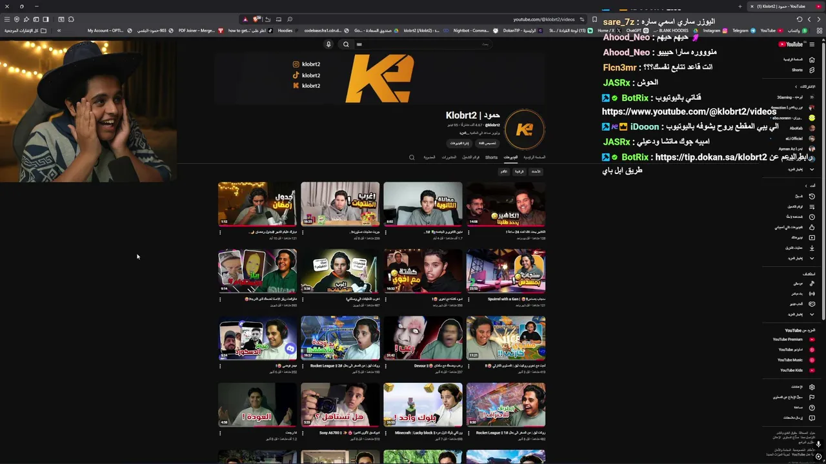Open the third klobrt2 link with K icon
The image size is (826, 464).
tap(307, 86)
